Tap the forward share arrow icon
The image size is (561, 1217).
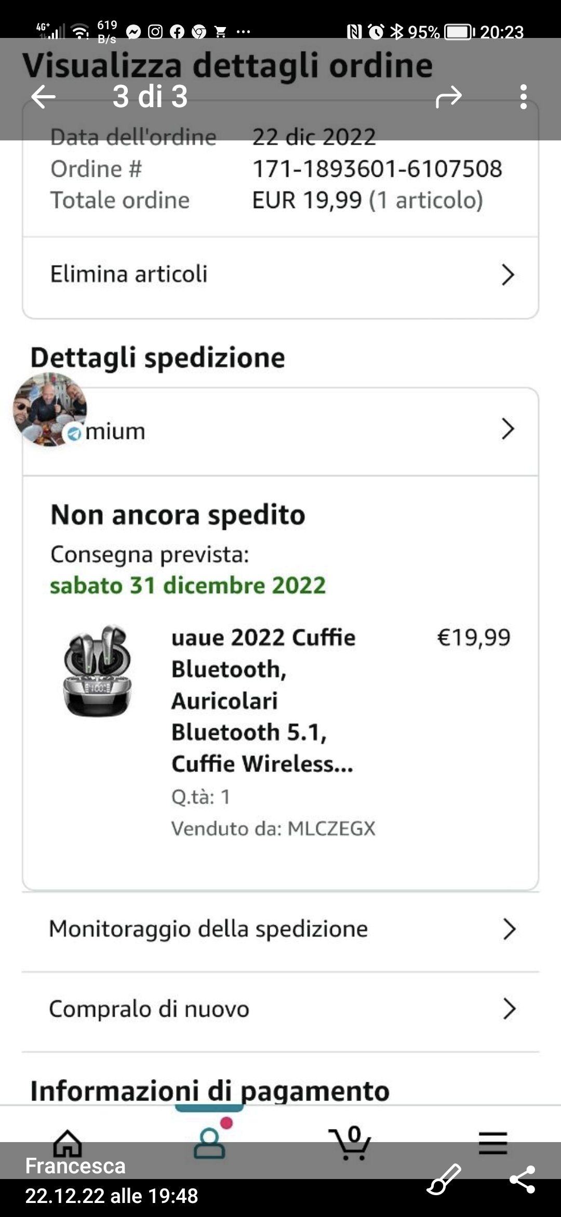coord(448,97)
